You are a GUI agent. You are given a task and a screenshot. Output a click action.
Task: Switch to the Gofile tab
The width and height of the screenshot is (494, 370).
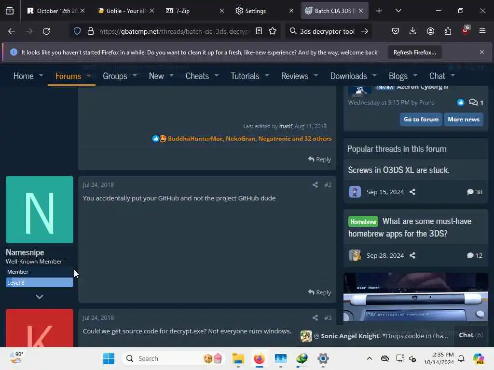(x=126, y=11)
